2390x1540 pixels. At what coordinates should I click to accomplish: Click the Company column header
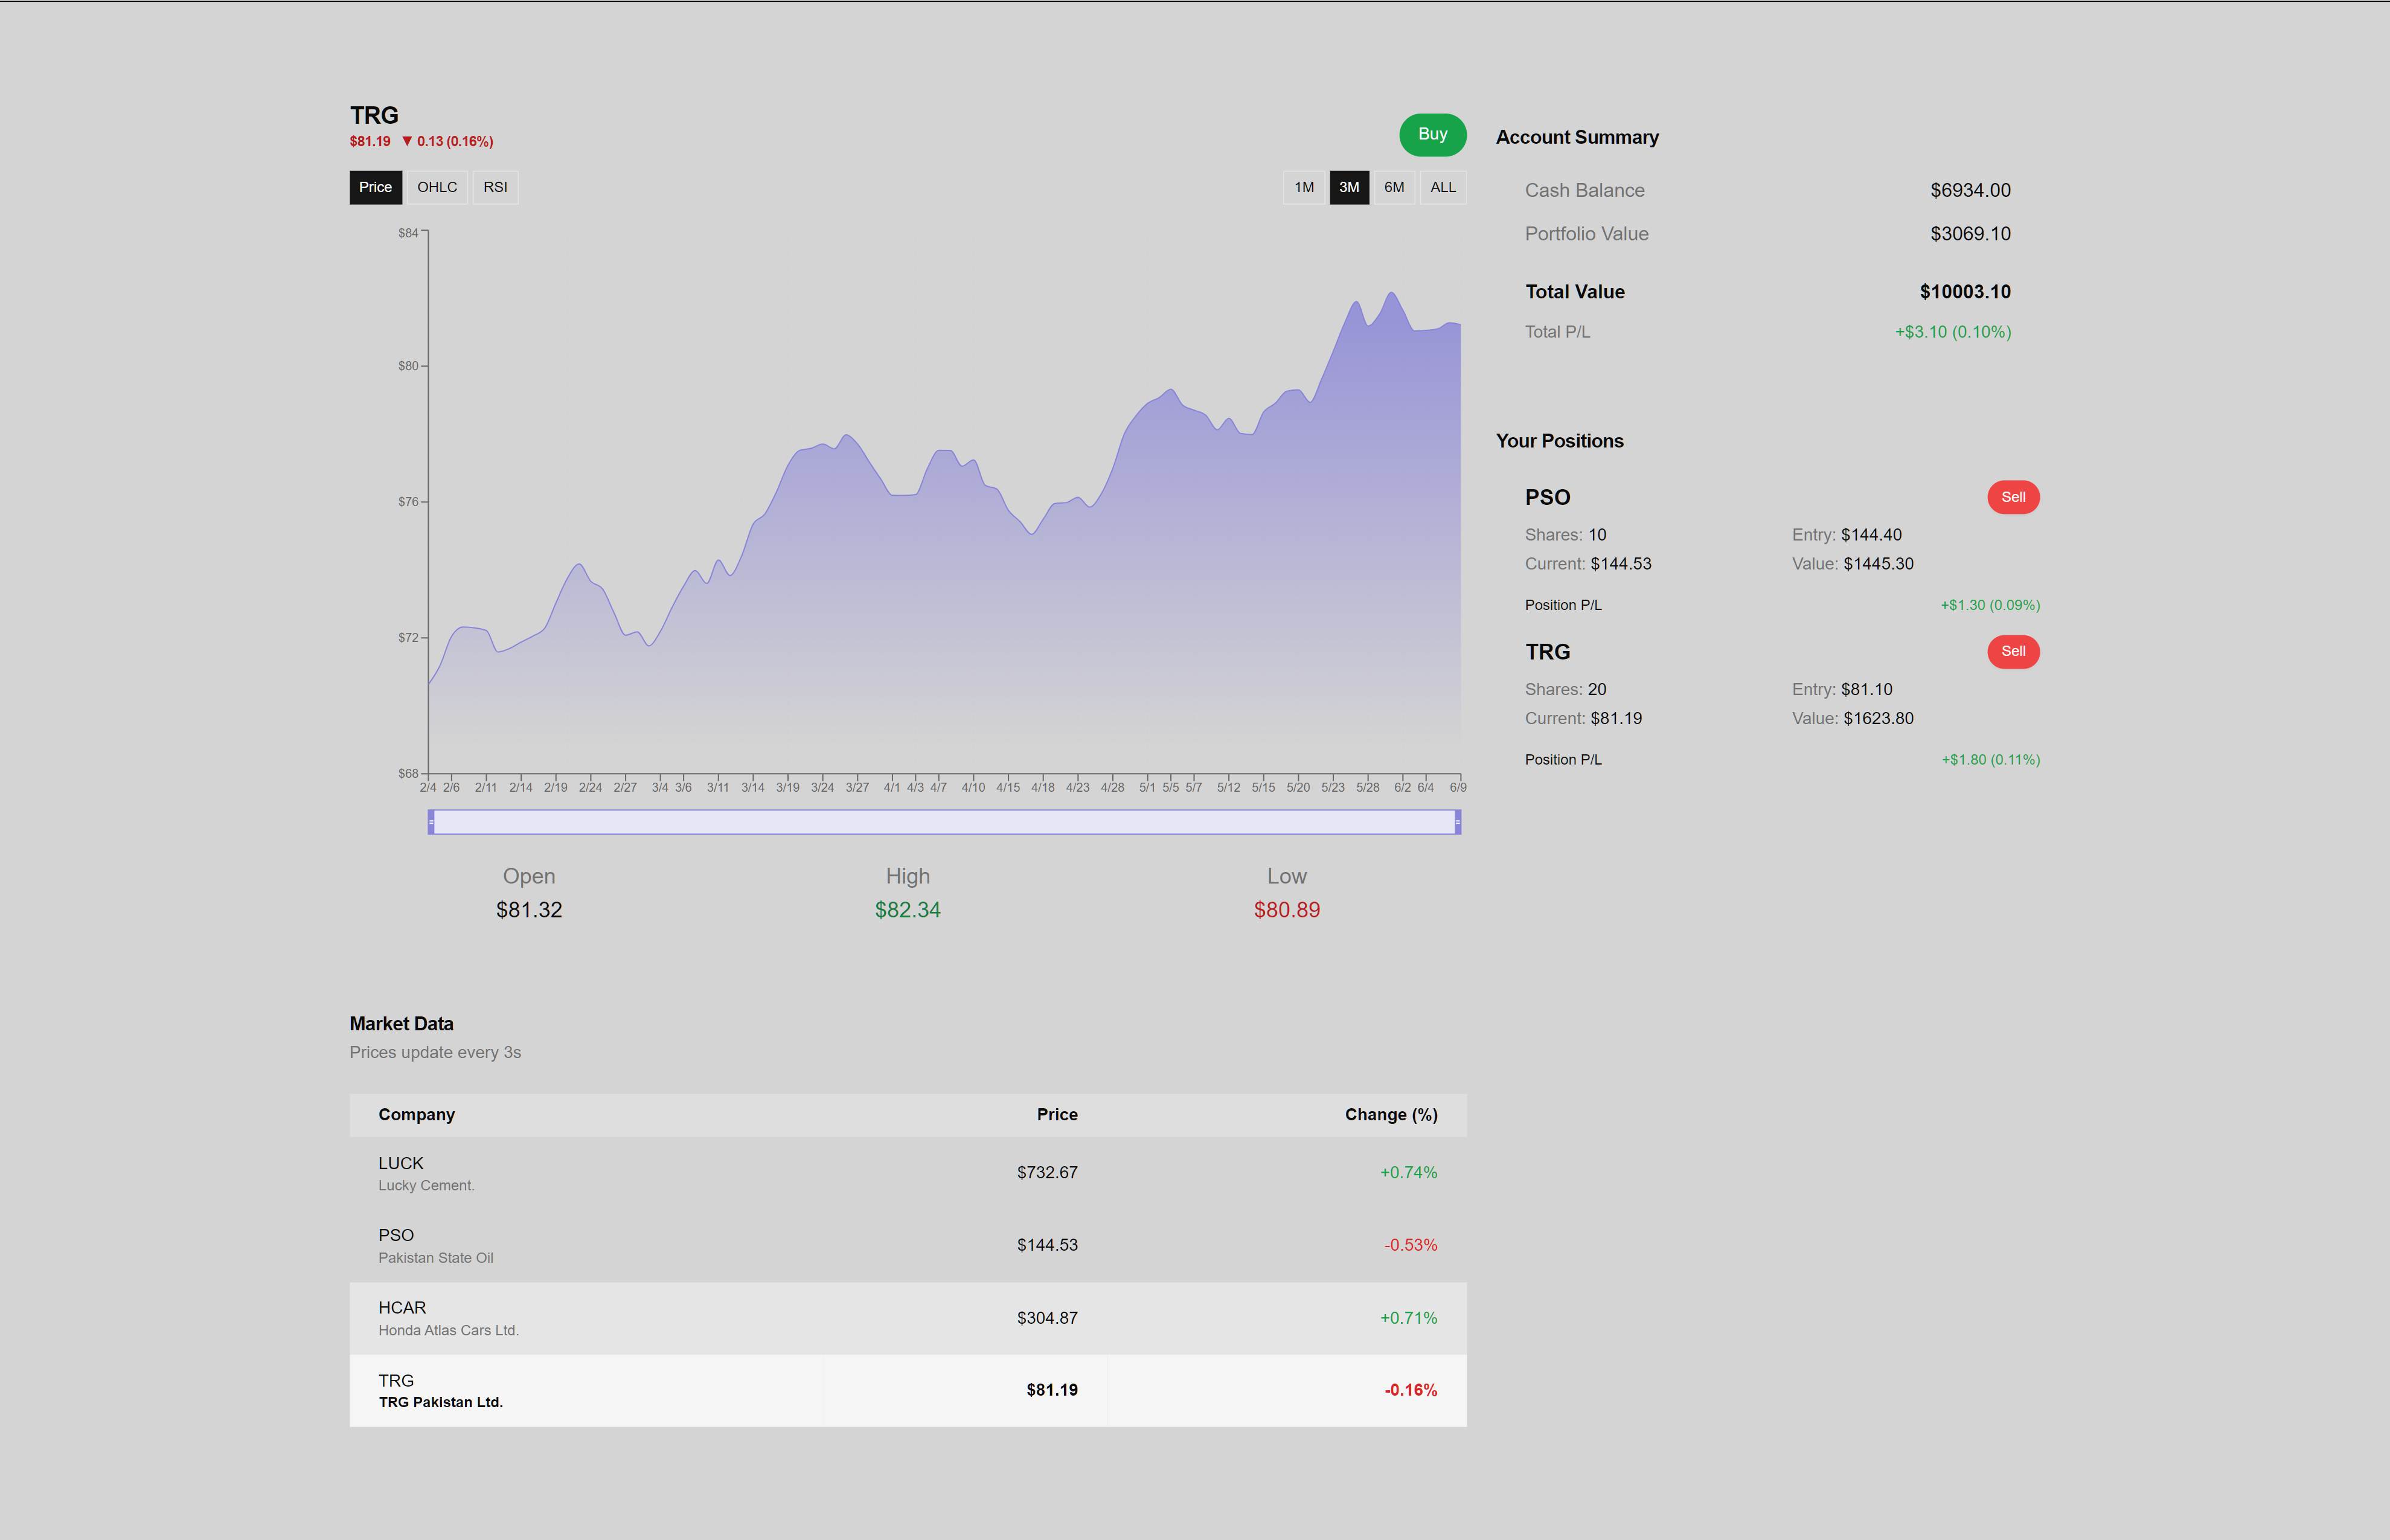(x=416, y=1114)
